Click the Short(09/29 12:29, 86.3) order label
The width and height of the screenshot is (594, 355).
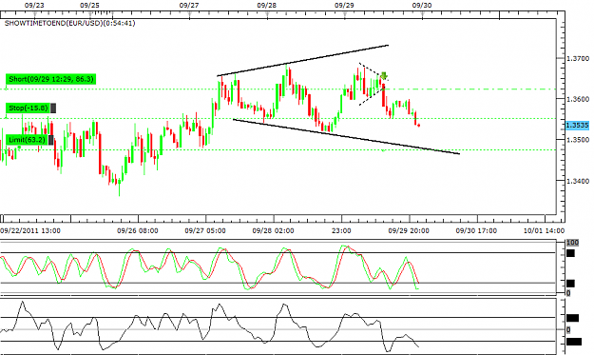(x=50, y=79)
